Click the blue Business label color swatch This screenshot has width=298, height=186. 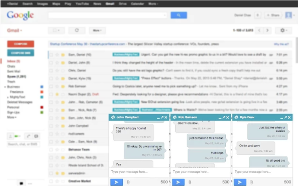(42, 87)
